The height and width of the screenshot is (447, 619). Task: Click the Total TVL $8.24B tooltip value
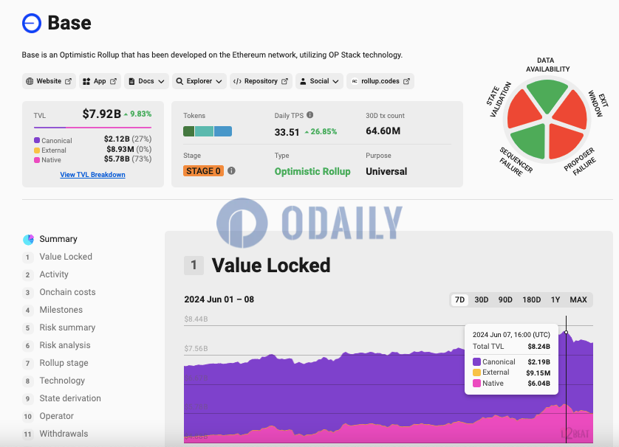tap(539, 347)
